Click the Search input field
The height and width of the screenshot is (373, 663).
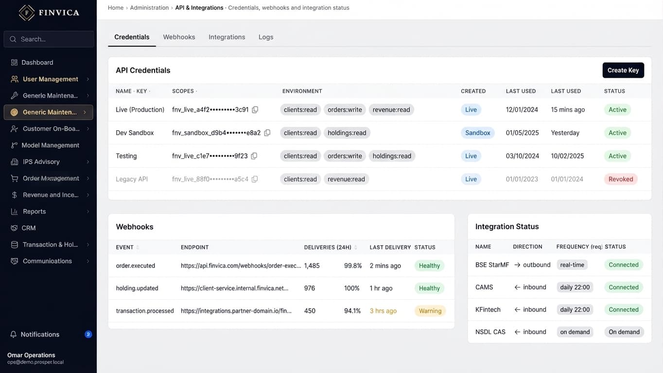point(49,39)
